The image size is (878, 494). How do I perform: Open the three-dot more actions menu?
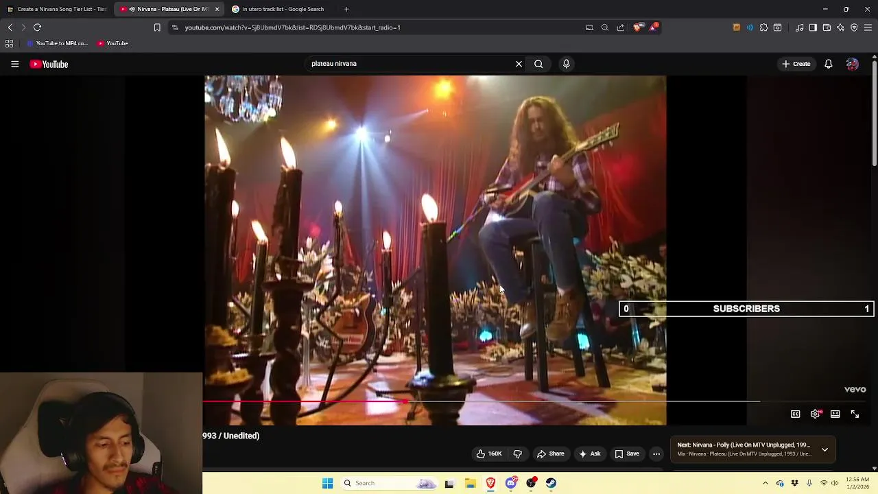tap(656, 454)
